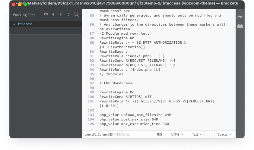Click the navigate forward arrow icon

(x=61, y=14)
